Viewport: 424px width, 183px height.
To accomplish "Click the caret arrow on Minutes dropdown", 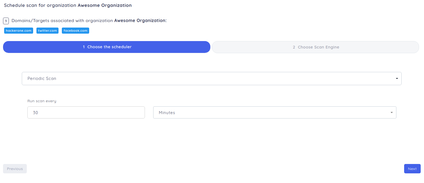I will point(391,112).
